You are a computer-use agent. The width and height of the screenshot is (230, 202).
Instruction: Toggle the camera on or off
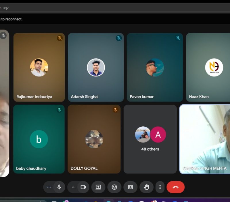(x=83, y=187)
